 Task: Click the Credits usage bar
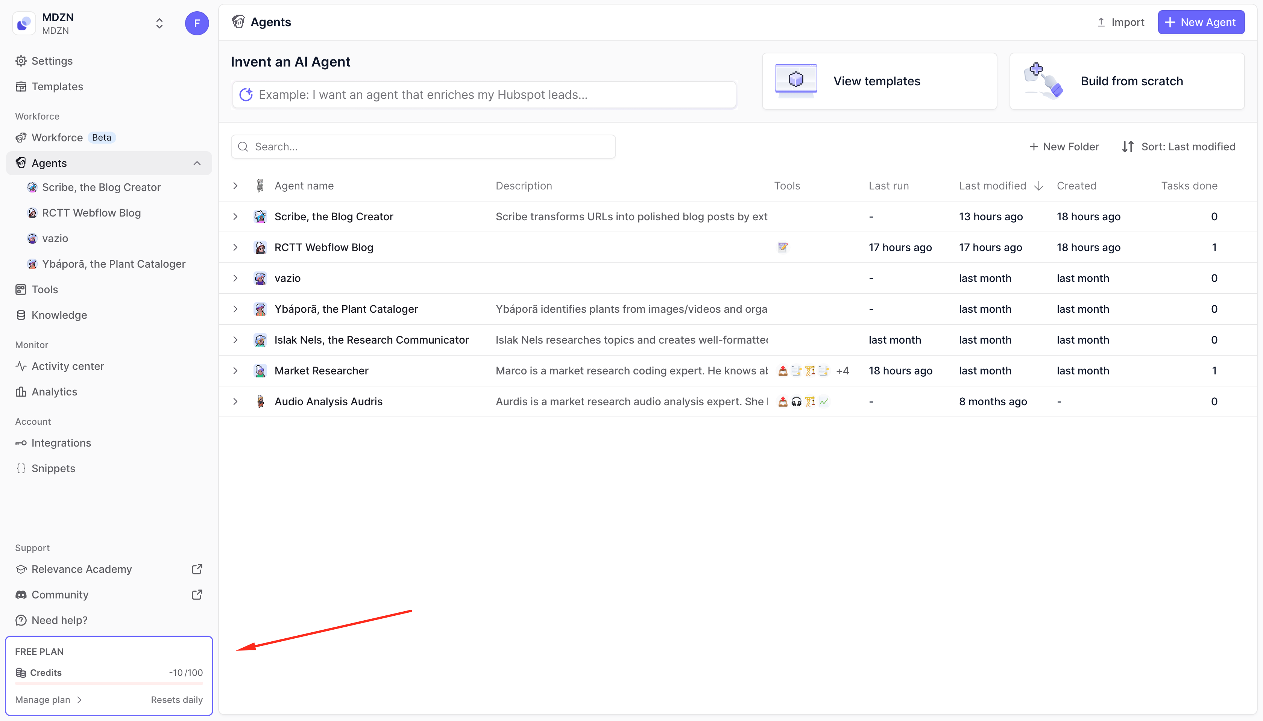[108, 683]
